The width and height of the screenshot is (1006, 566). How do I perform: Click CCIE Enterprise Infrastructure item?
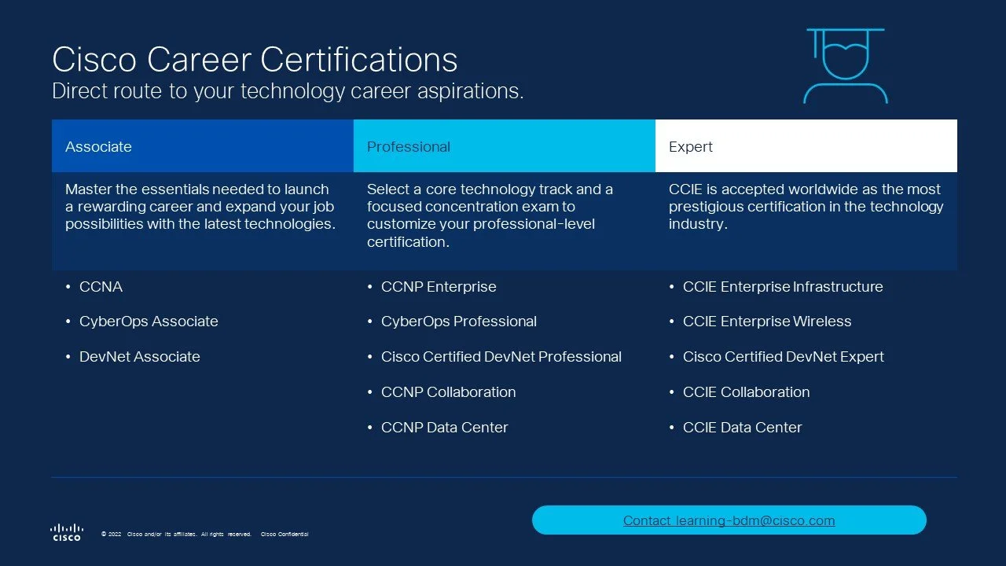[x=783, y=287]
